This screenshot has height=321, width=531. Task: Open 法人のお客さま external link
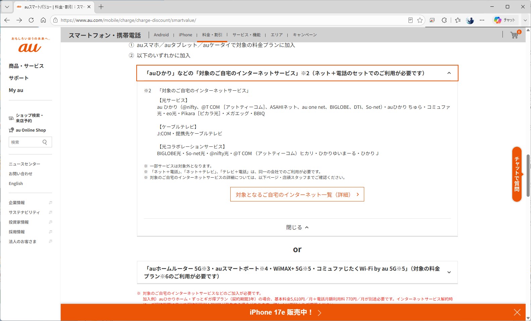[30, 241]
